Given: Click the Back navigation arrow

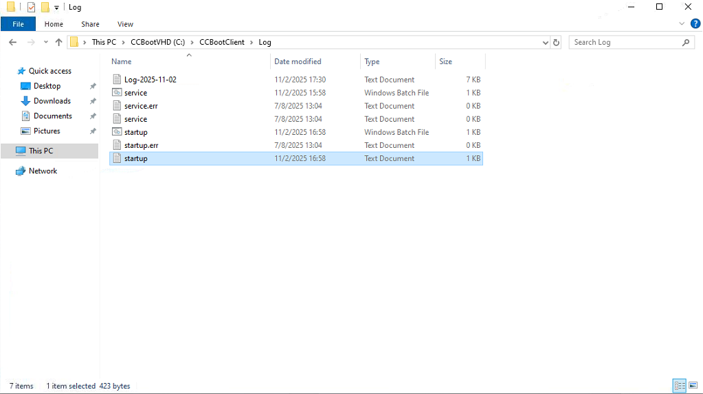Looking at the screenshot, I should (13, 42).
